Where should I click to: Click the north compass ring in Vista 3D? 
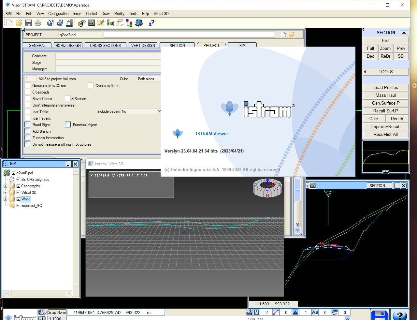267,188
